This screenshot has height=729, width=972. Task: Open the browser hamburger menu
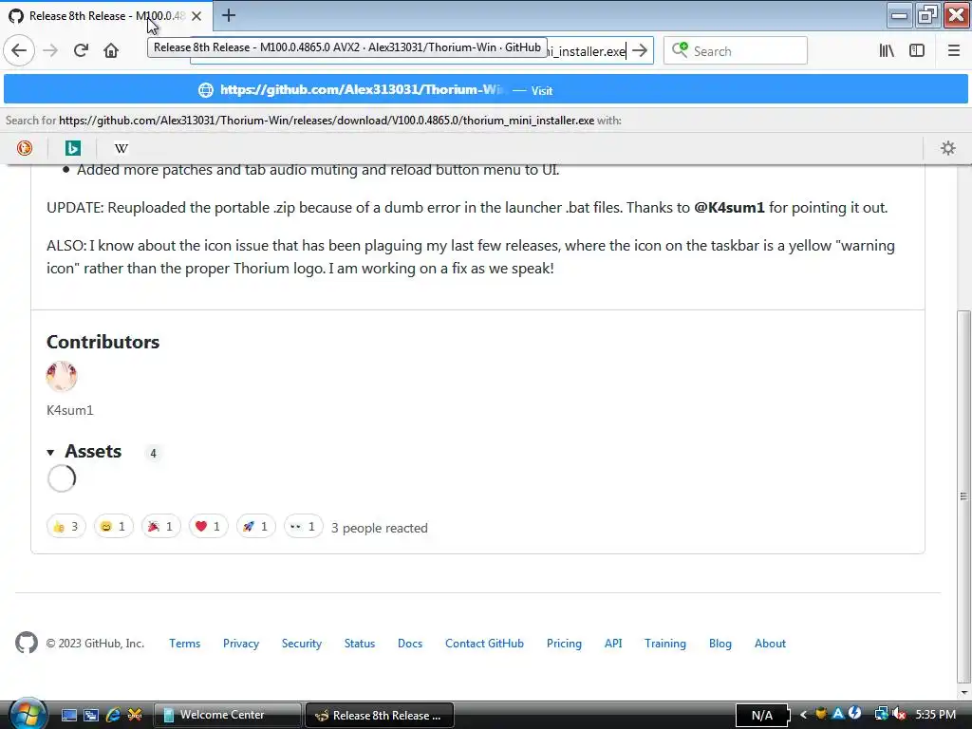(953, 51)
